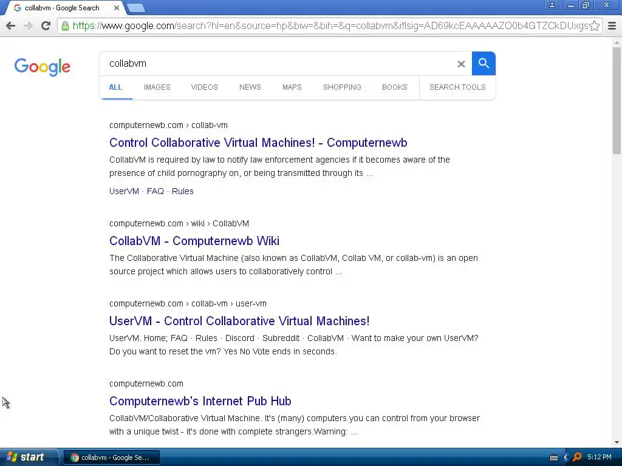Open Control Collaborative Virtual Machines result
This screenshot has width=622, height=466.
258,143
